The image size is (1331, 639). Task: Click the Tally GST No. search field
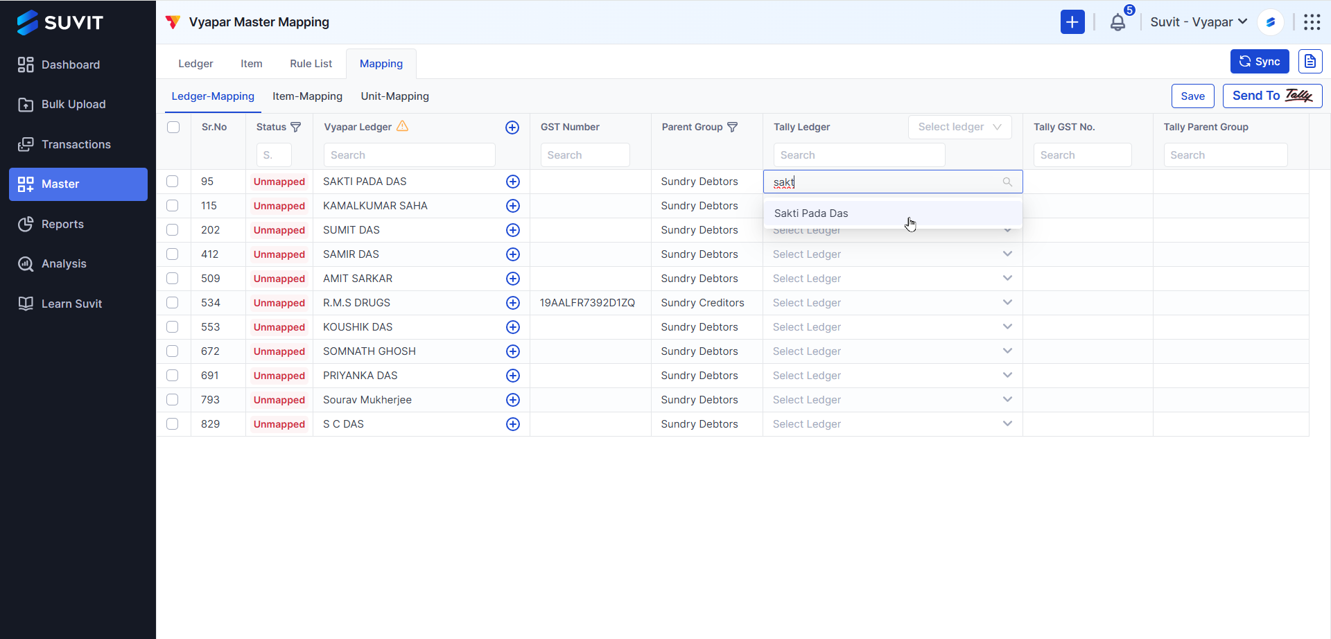click(1083, 155)
